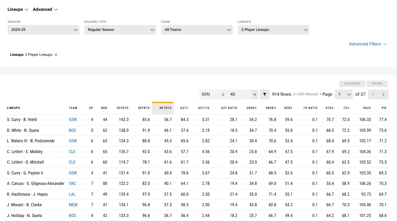Screen dimensions: 397x221
Task: Open the Advanced menu
Action: pyautogui.click(x=45, y=10)
